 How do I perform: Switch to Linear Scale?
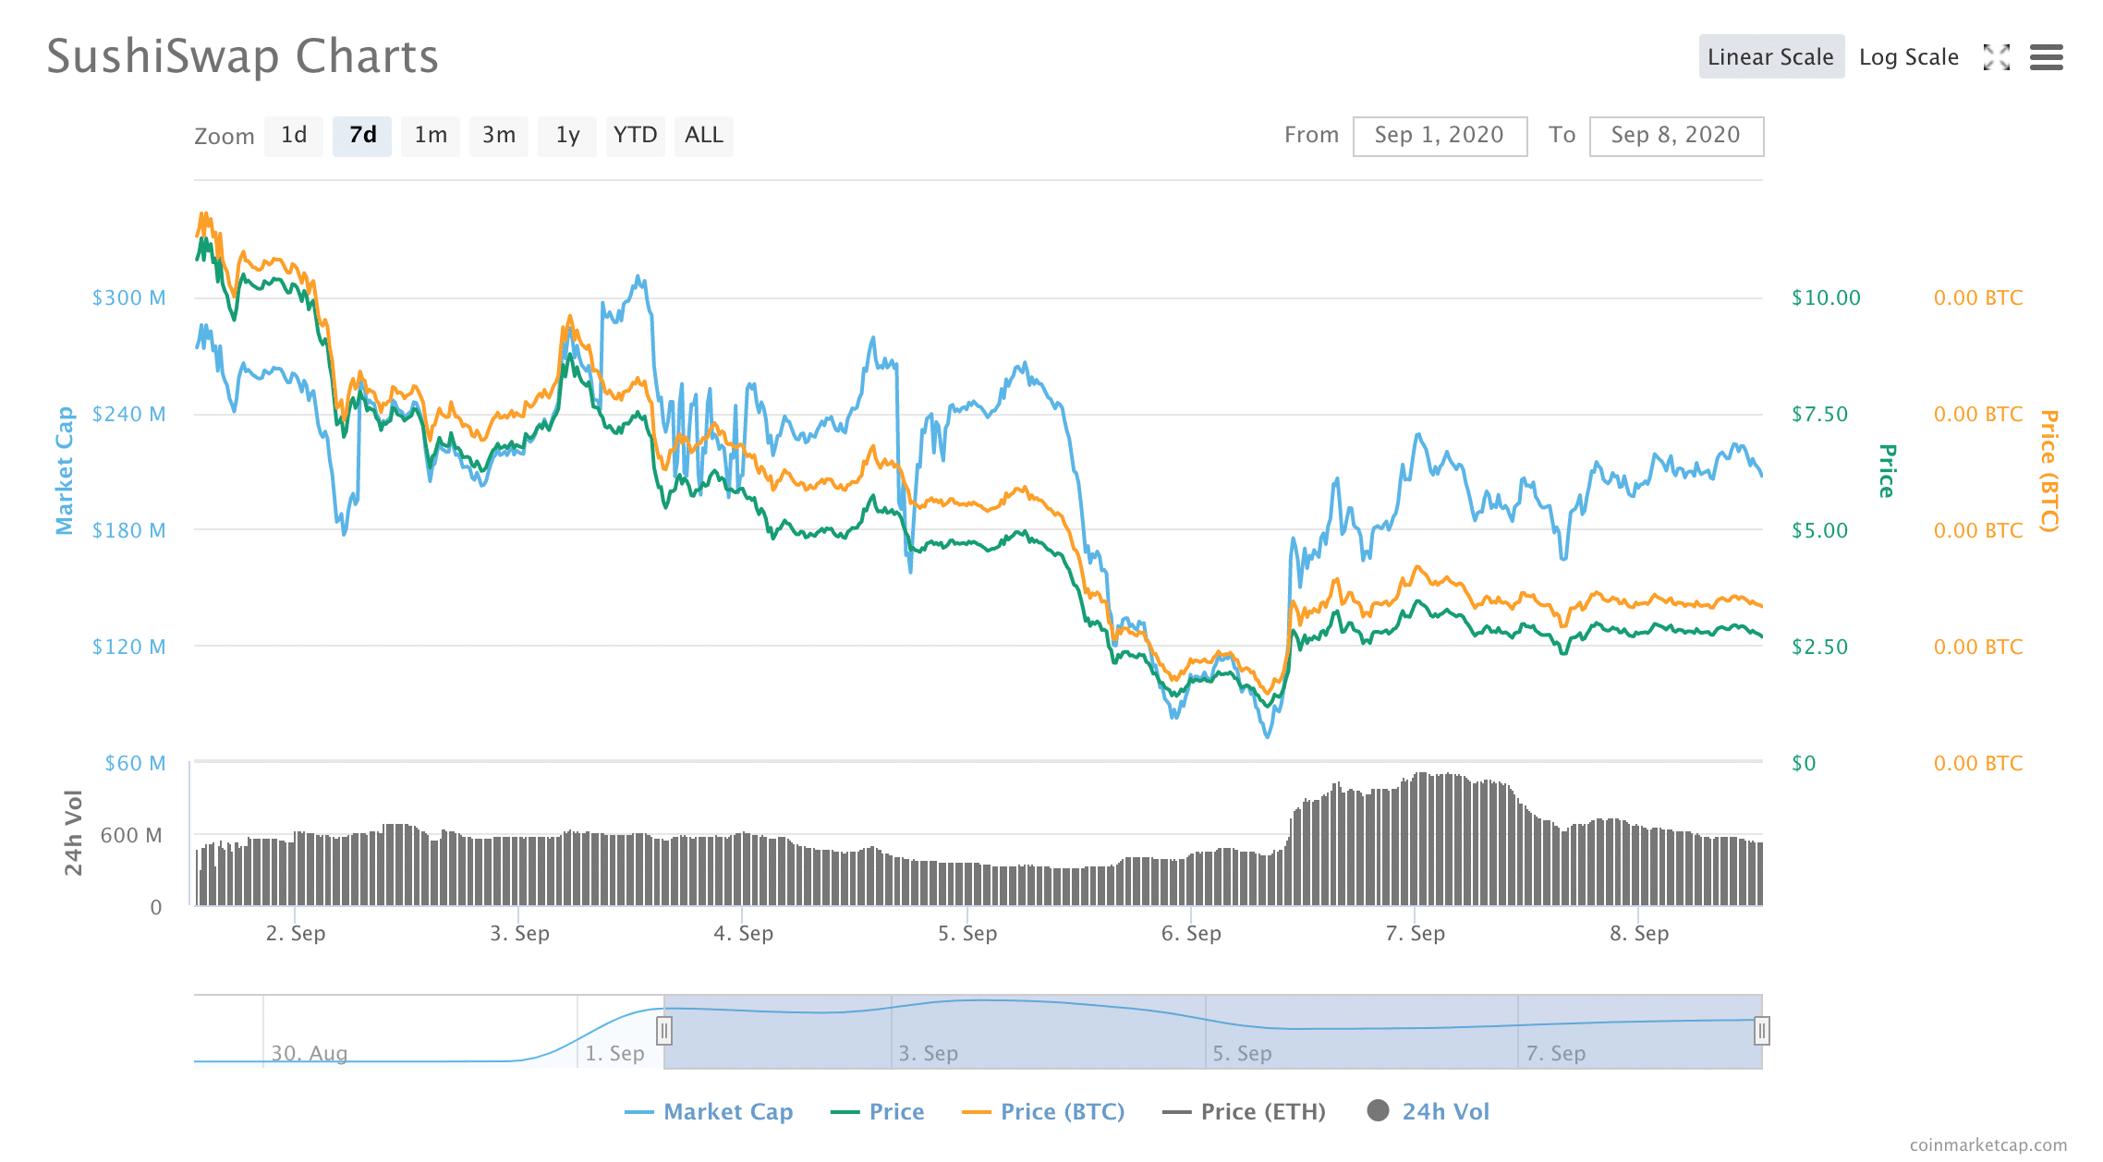point(1770,57)
